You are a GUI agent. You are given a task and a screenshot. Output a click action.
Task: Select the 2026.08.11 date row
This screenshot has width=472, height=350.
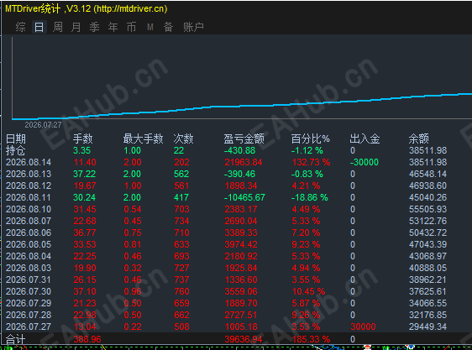pyautogui.click(x=29, y=197)
